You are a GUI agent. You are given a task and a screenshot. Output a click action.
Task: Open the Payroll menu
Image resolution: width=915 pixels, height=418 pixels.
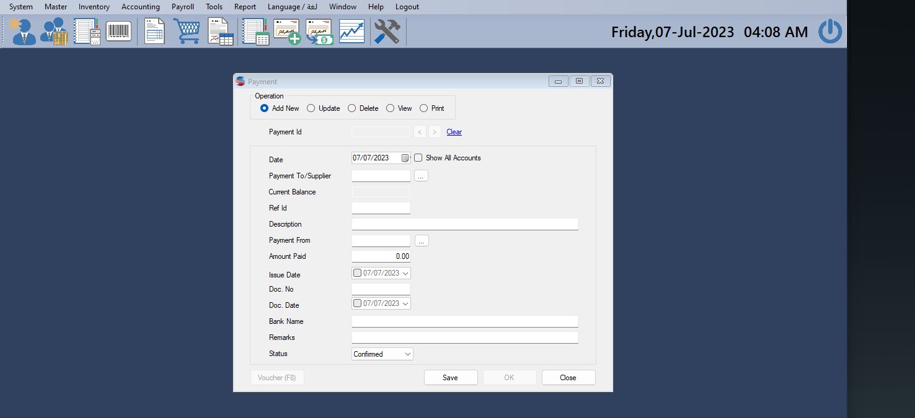[x=183, y=7]
